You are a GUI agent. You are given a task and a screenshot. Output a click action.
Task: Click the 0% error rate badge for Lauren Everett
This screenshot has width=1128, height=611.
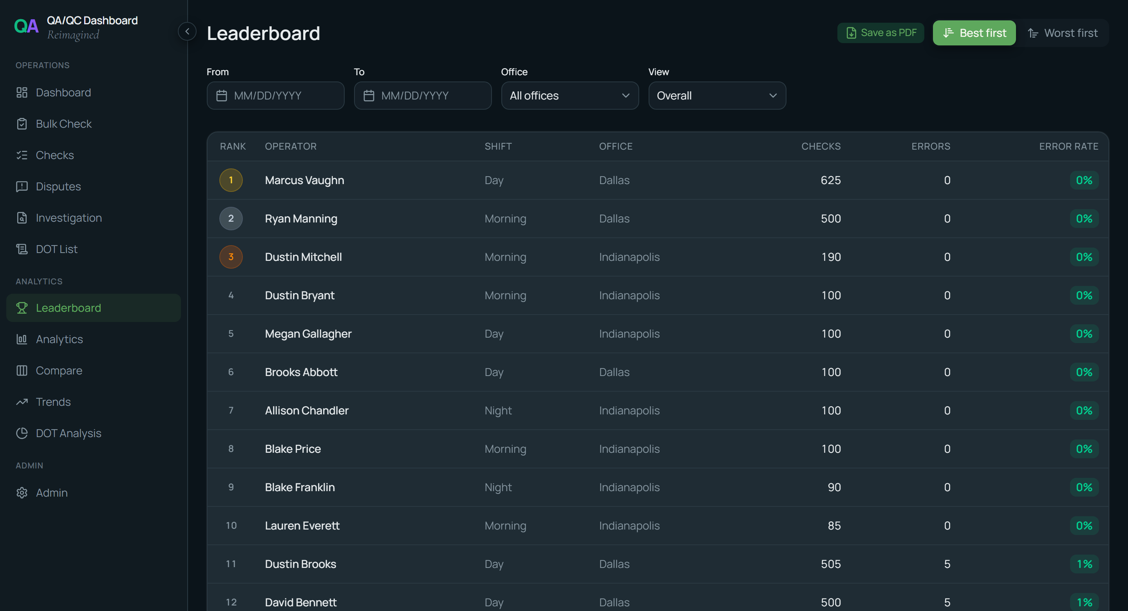1084,526
